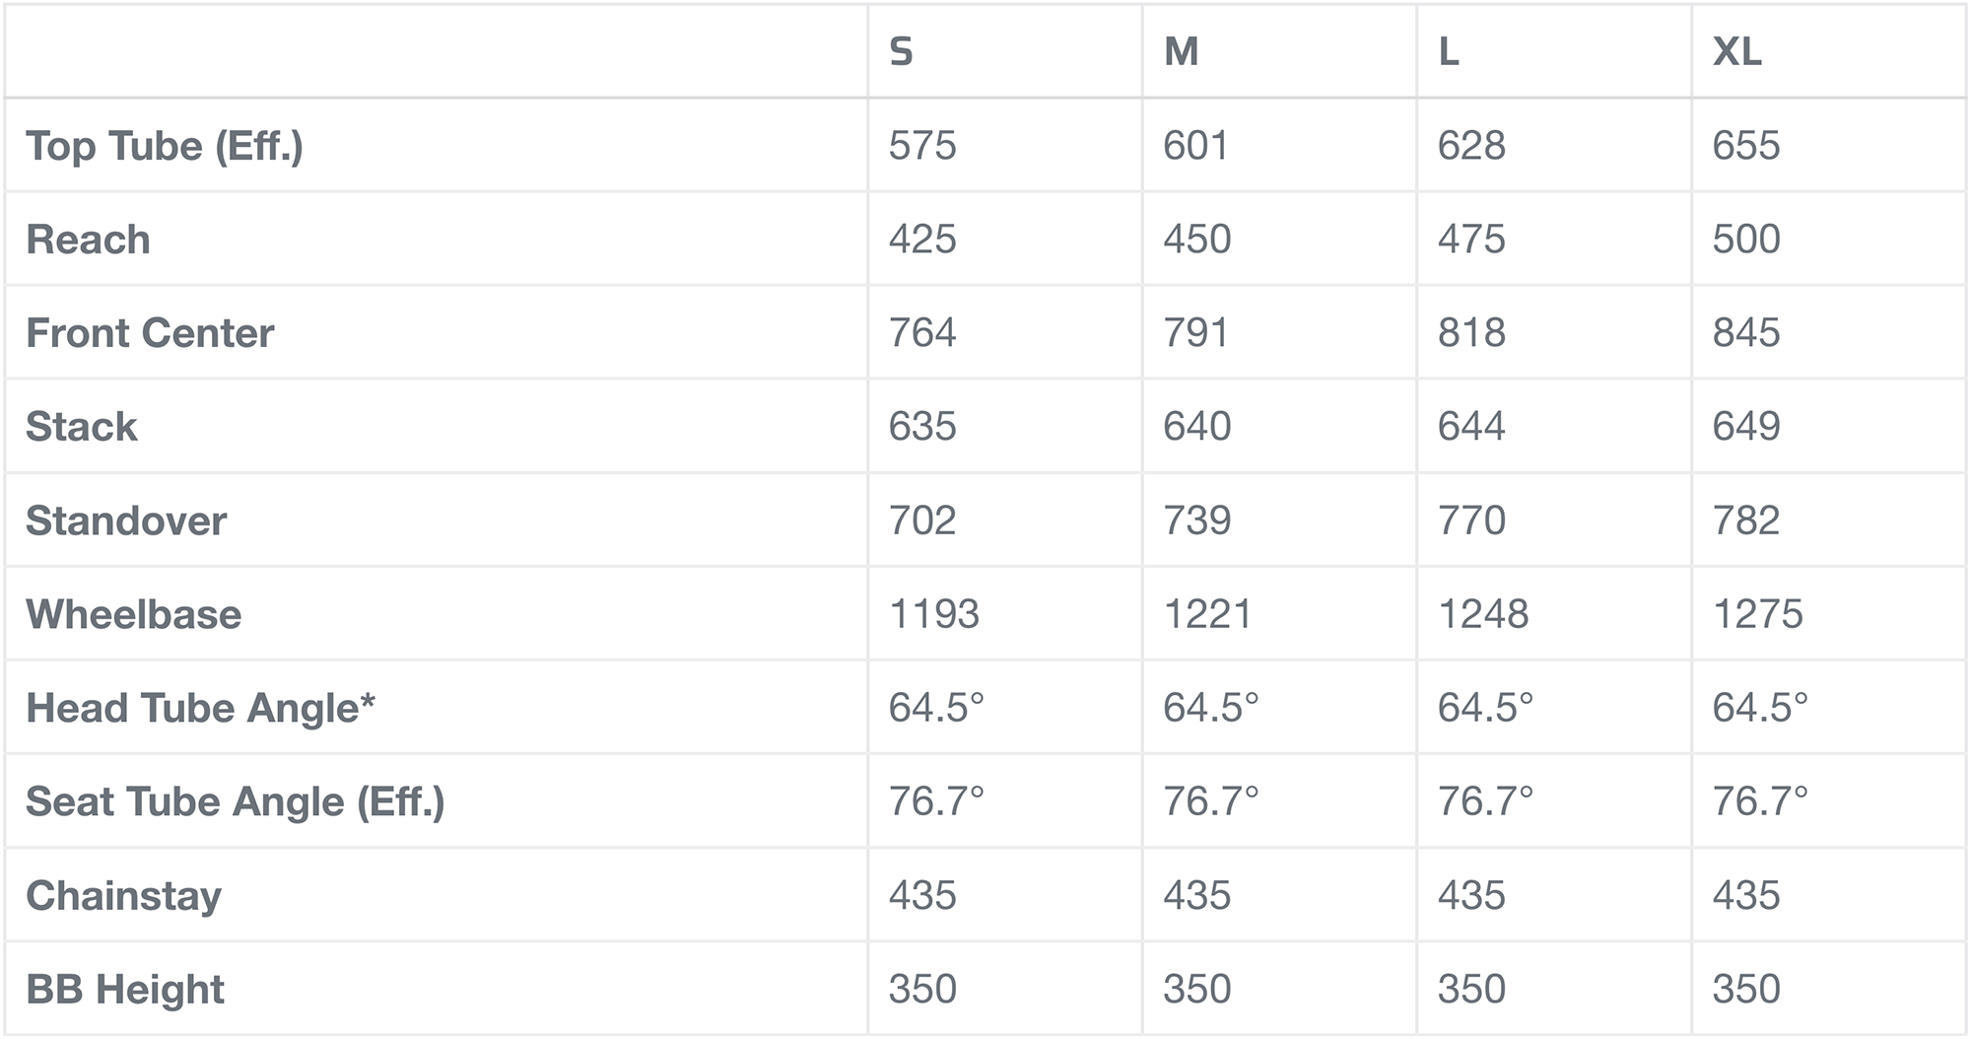Select the Wheelbase value 1193
The width and height of the screenshot is (1971, 1039).
pos(933,614)
